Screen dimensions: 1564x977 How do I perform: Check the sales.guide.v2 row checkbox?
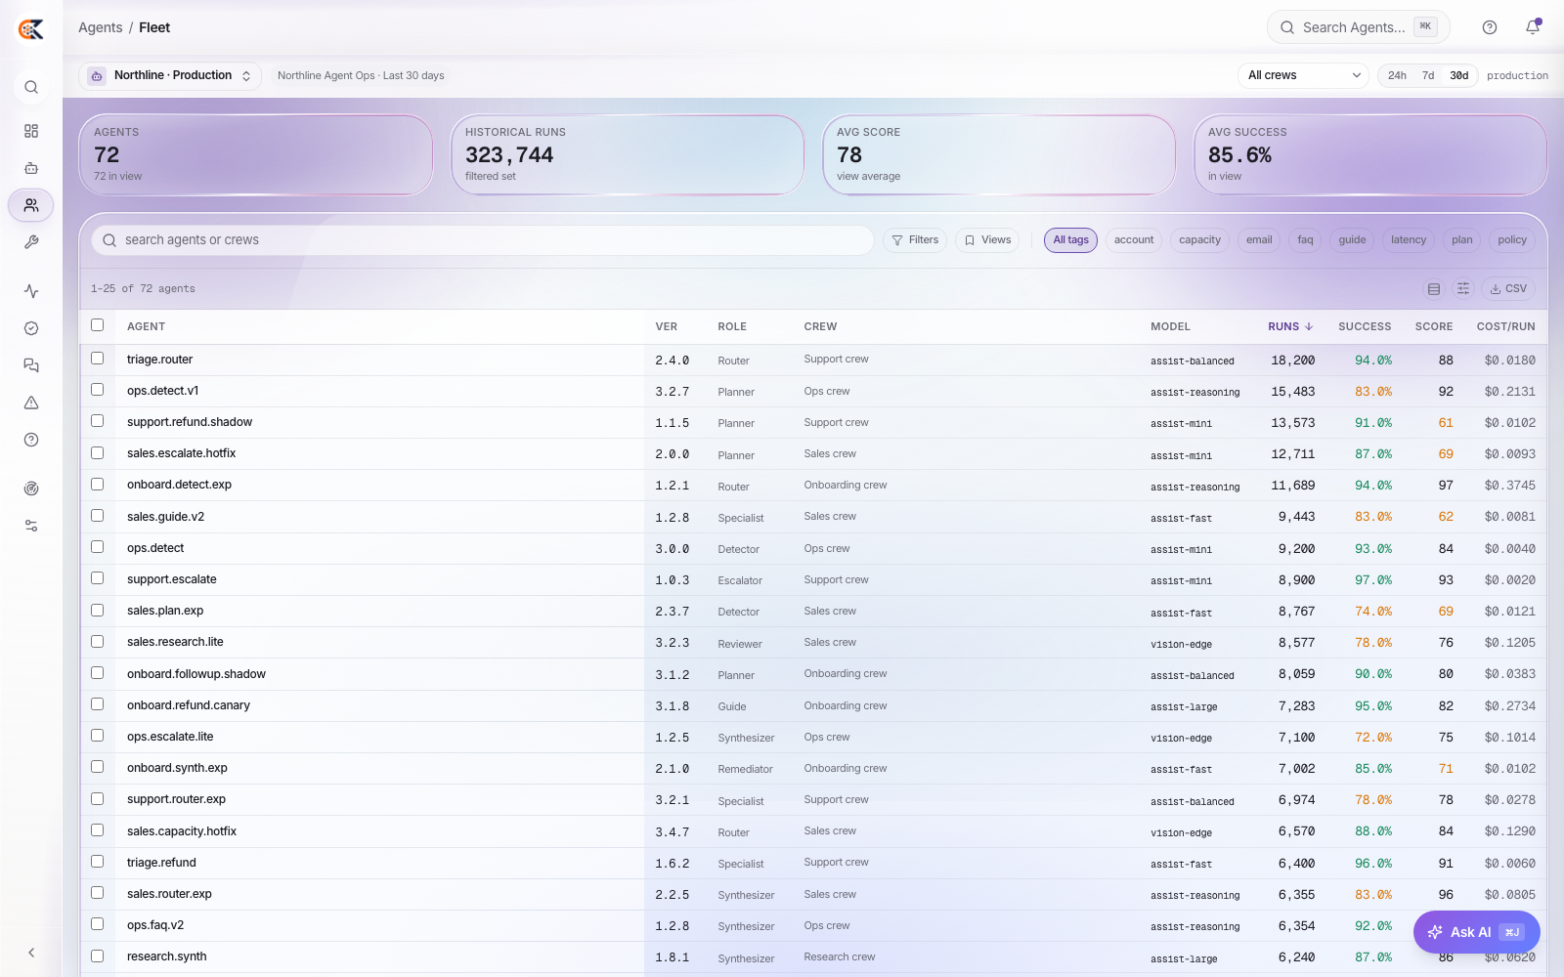97,516
